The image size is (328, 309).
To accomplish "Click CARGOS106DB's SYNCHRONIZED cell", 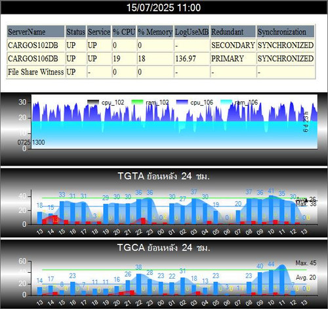I will click(x=285, y=59).
